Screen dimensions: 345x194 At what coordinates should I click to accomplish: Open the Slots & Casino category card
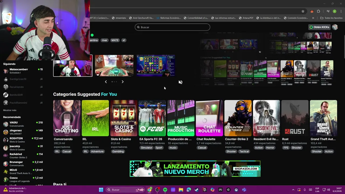click(x=124, y=118)
